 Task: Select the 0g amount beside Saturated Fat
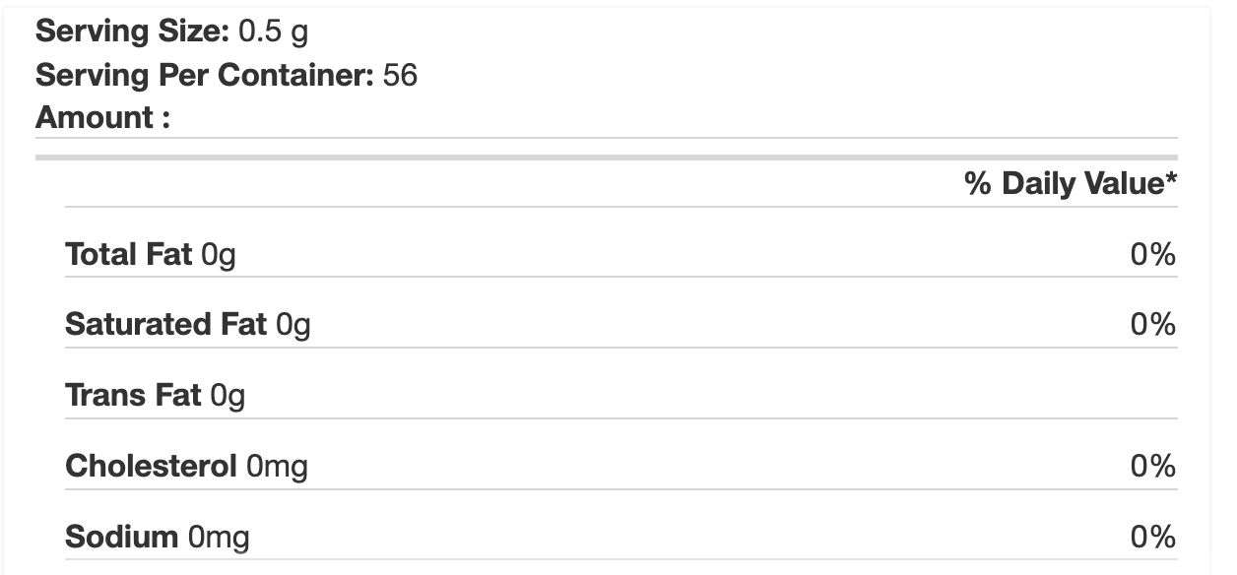(293, 325)
